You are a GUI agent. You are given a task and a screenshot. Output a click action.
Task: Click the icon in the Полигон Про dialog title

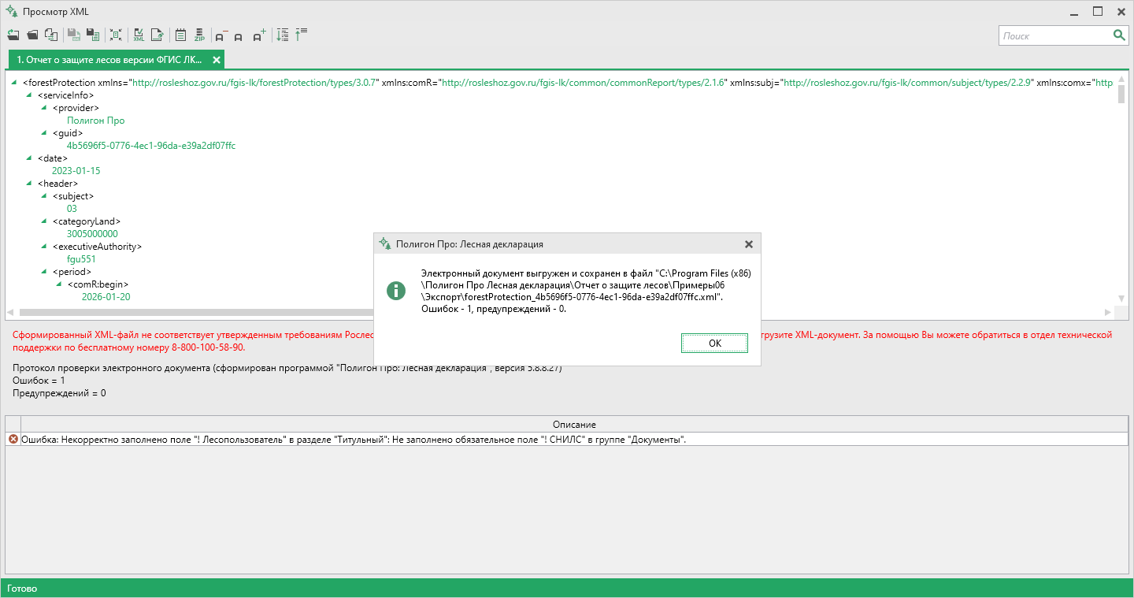(x=384, y=243)
